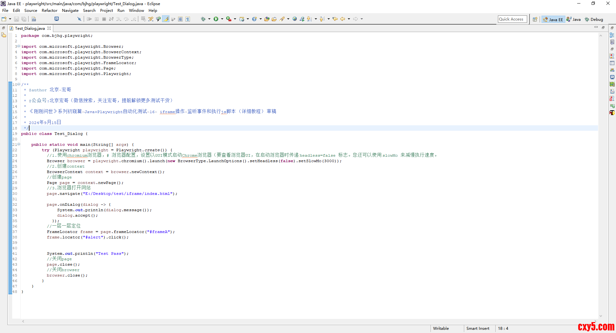616x333 pixels.
Task: Open the Refactor menu
Action: tap(49, 11)
